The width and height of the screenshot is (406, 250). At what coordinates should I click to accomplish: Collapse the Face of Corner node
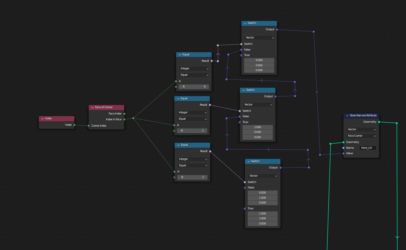coord(92,107)
